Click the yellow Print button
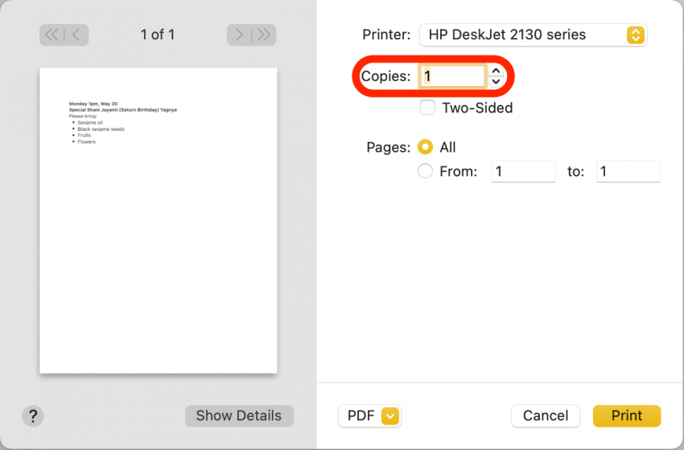This screenshot has height=450, width=684. 626,415
